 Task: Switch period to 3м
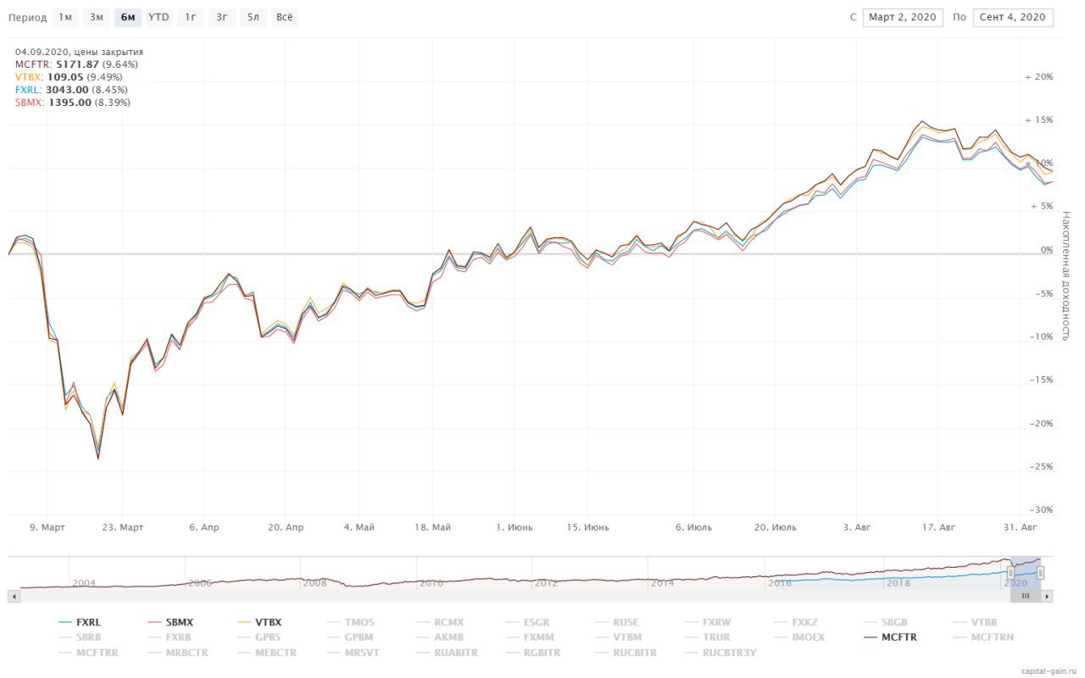97,17
